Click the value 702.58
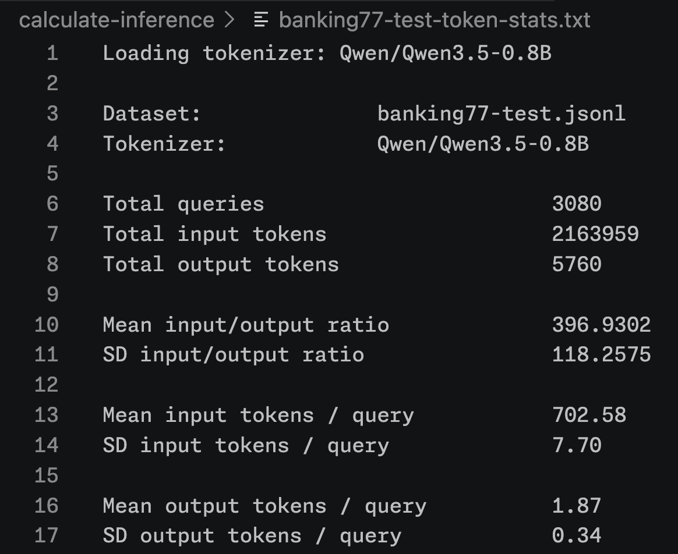Screen dimensions: 678x554 (589, 416)
